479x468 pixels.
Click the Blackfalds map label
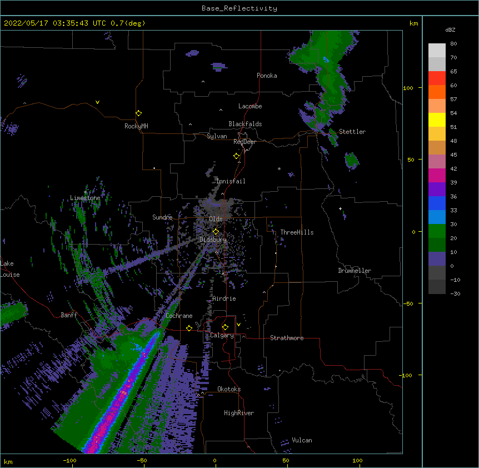pyautogui.click(x=245, y=124)
